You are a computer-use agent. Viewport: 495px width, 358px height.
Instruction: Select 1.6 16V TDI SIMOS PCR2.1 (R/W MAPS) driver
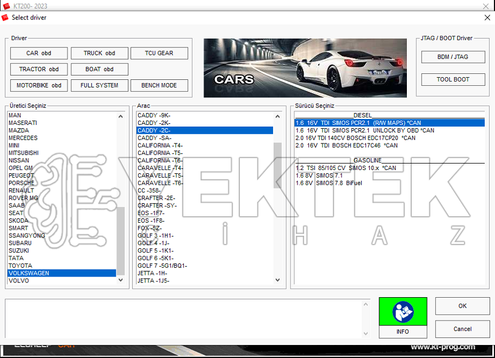(389, 123)
